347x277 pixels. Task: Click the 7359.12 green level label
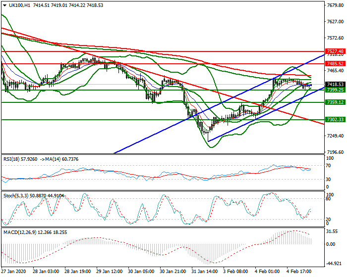pos(335,102)
